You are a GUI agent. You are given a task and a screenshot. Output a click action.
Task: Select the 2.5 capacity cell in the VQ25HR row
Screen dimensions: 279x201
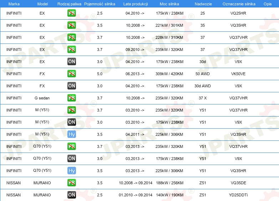tap(100, 13)
